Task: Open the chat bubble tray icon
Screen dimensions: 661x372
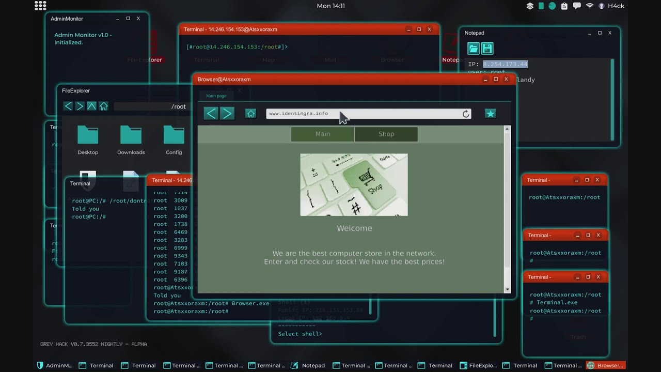Action: pyautogui.click(x=576, y=6)
